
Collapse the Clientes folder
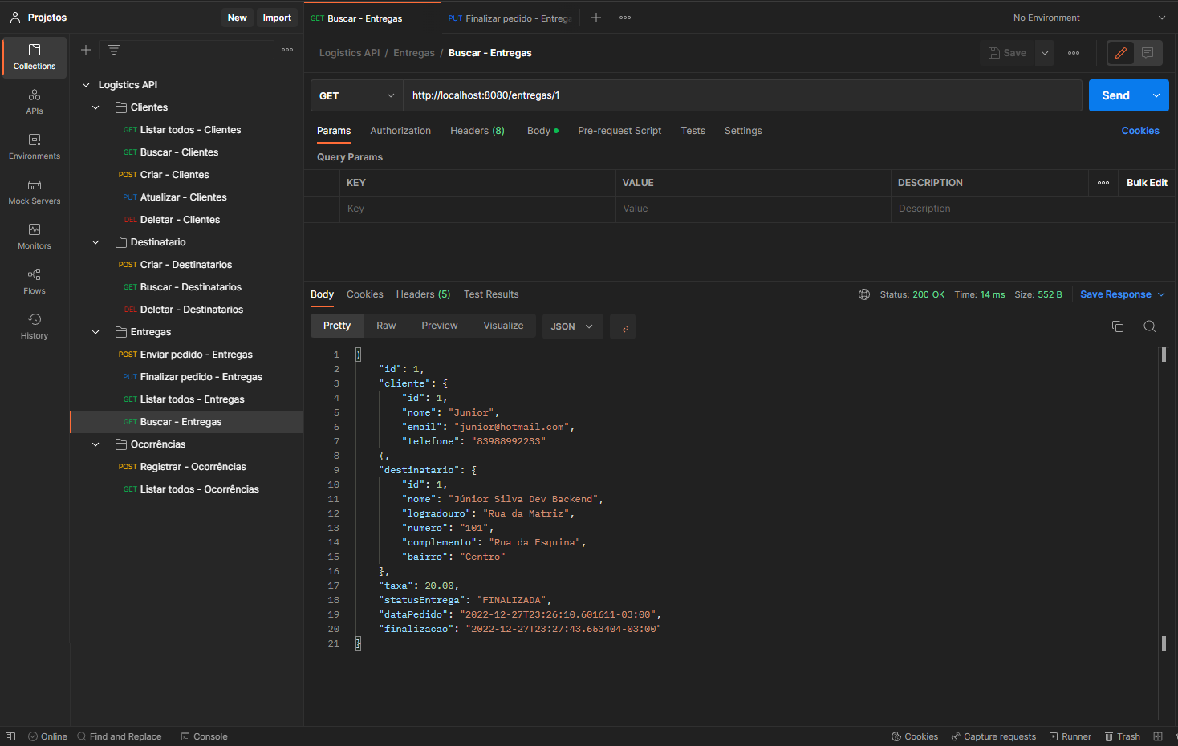(95, 107)
